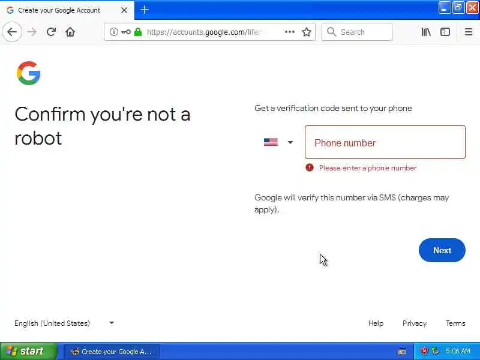Focus the Phone number input field
Screen dimensions: 480x360
pyautogui.click(x=385, y=142)
